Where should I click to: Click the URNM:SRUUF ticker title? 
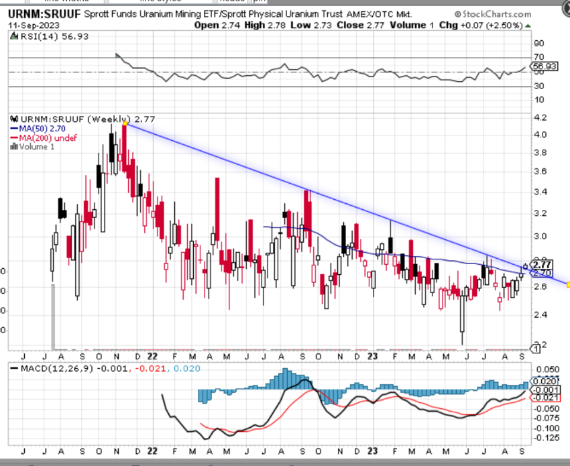44,14
